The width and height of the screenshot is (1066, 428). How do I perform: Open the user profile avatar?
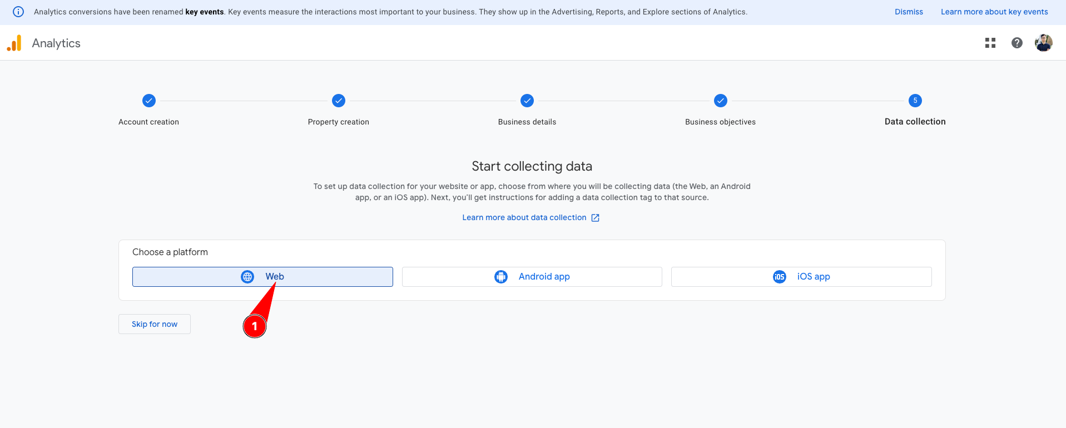tap(1043, 43)
